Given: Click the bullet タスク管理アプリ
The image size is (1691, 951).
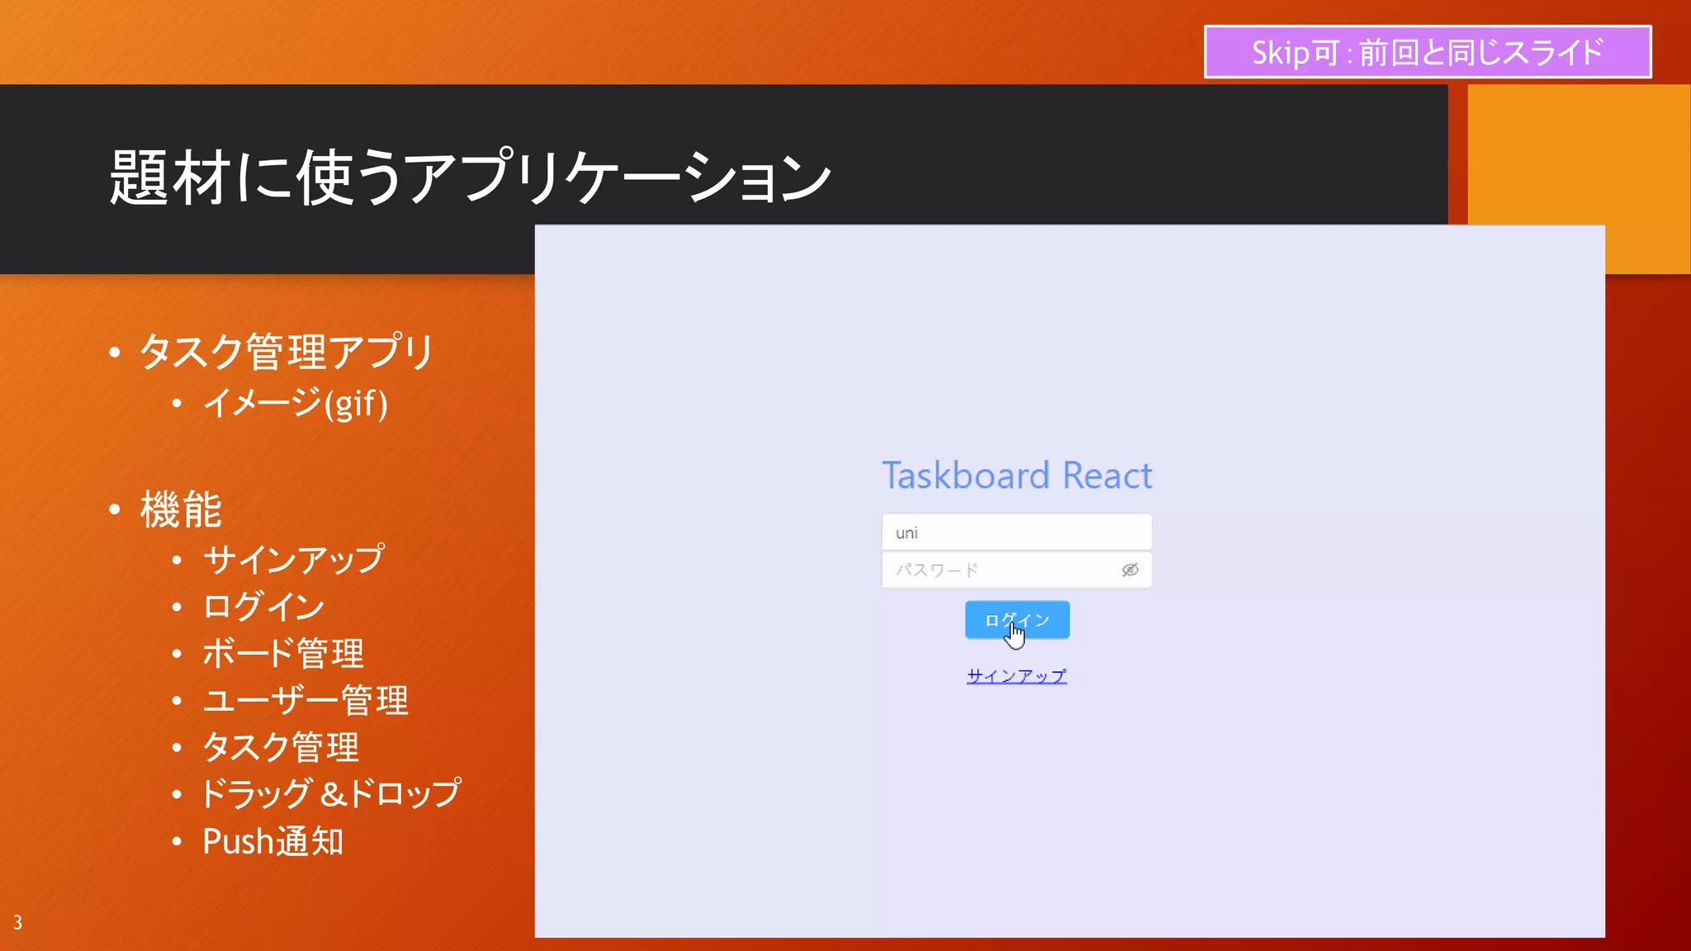Looking at the screenshot, I should point(287,352).
